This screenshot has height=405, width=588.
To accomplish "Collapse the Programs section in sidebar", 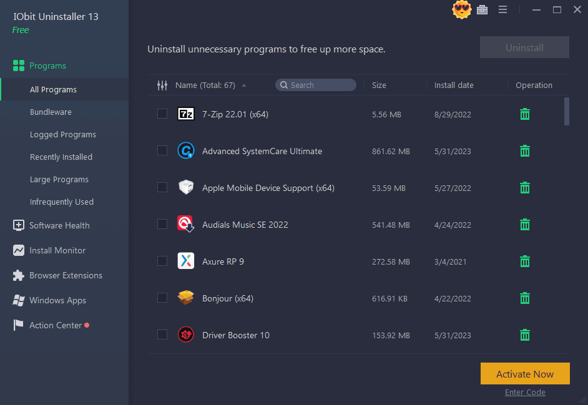I will (47, 66).
